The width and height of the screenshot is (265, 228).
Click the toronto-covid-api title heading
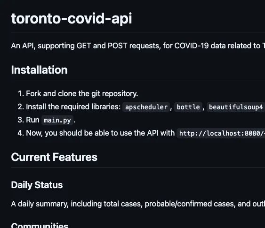click(x=72, y=18)
